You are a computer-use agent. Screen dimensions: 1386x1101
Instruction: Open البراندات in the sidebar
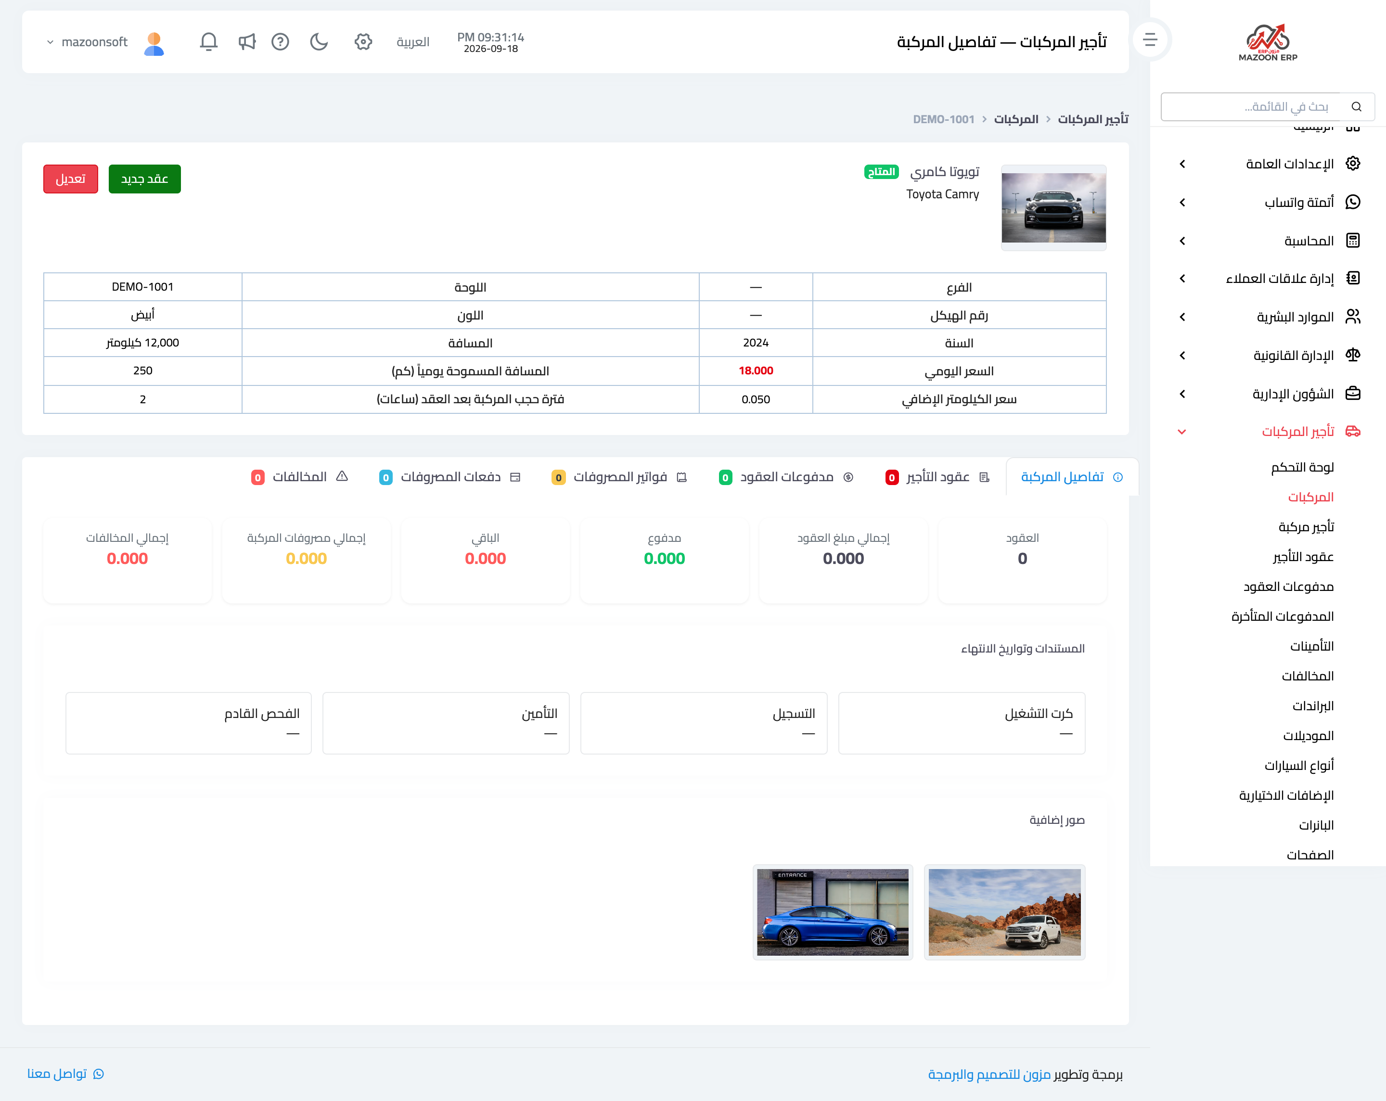pyautogui.click(x=1313, y=706)
